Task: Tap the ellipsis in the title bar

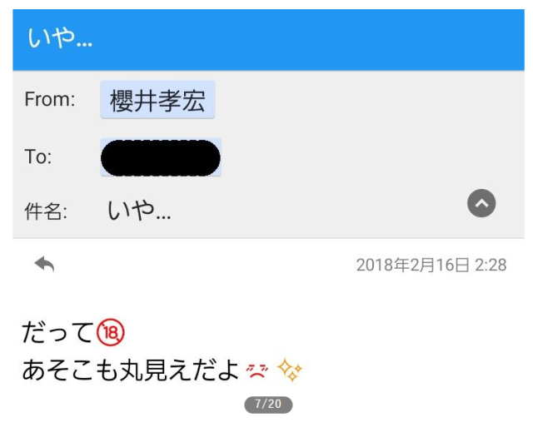Action: [84, 44]
